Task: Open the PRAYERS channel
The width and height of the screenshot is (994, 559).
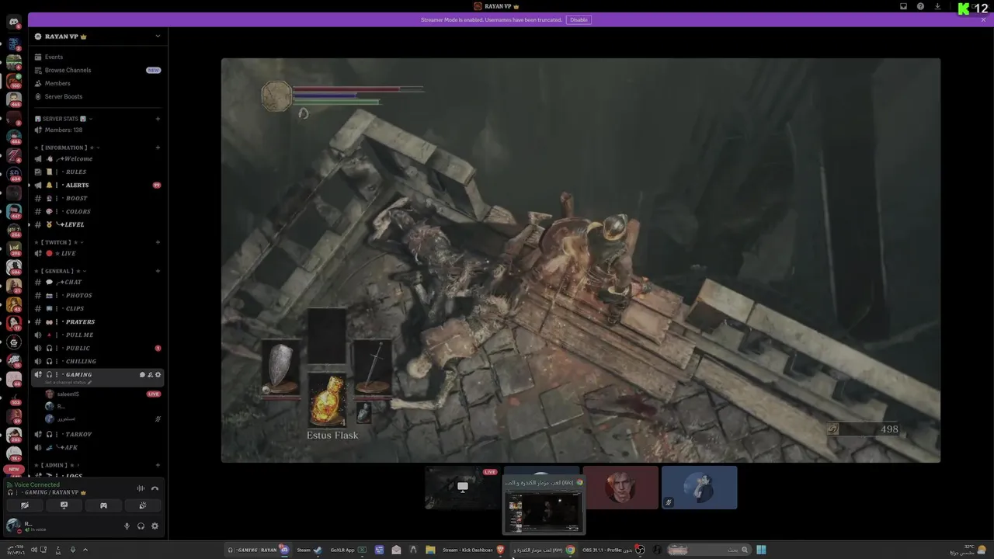Action: click(97, 321)
